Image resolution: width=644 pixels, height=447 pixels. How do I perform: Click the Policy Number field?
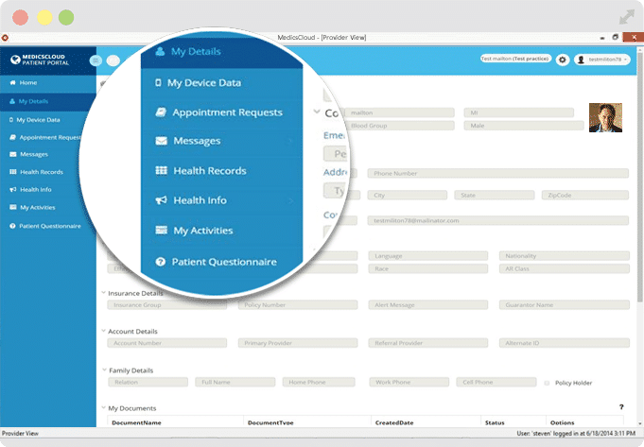tap(298, 305)
